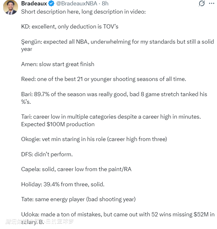Click the Grok explain-post icon
Viewport: 217px width, 229px height.
tap(202, 3)
